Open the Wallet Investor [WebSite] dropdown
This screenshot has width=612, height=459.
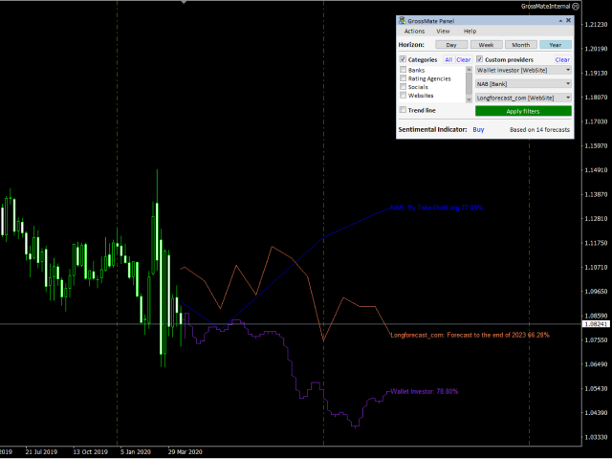click(523, 70)
